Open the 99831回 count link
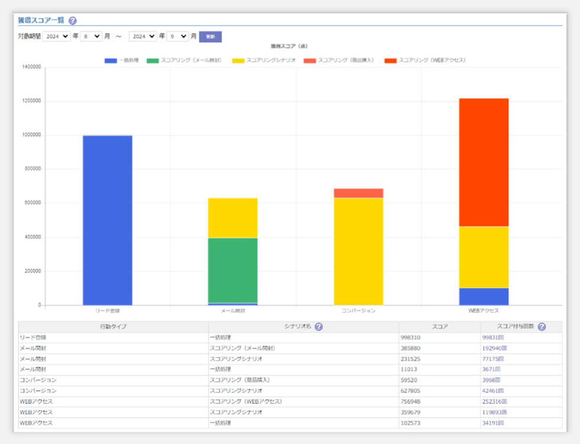The height and width of the screenshot is (444, 580). pyautogui.click(x=492, y=337)
